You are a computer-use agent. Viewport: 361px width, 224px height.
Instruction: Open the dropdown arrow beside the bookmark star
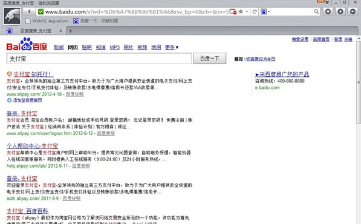click(247, 12)
